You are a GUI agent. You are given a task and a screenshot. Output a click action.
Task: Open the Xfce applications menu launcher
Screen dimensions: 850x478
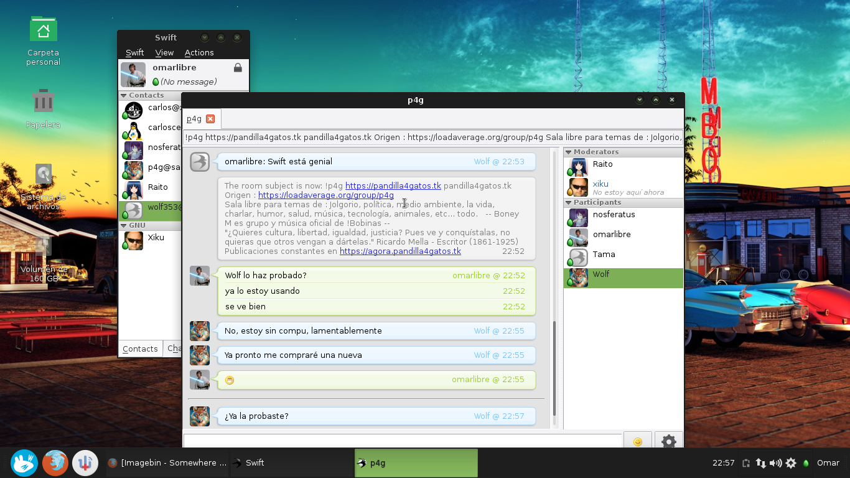[x=24, y=463]
